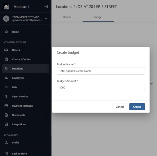This screenshot has width=157, height=156.
Task: Click the Employees people icon
Action: pos(6,78)
